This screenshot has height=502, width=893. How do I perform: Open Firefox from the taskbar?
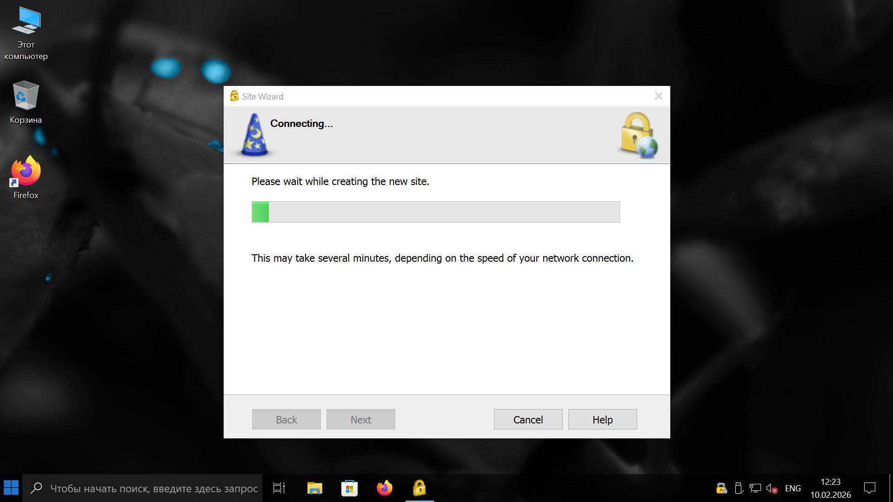point(384,488)
